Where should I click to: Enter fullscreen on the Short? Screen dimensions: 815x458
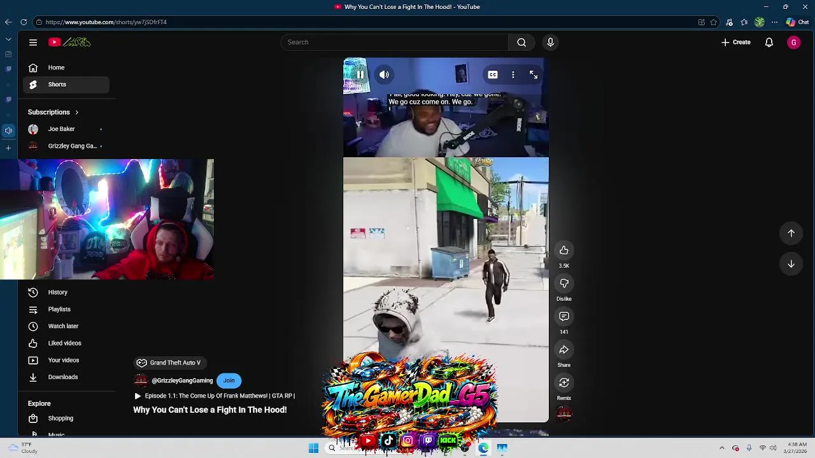click(534, 74)
